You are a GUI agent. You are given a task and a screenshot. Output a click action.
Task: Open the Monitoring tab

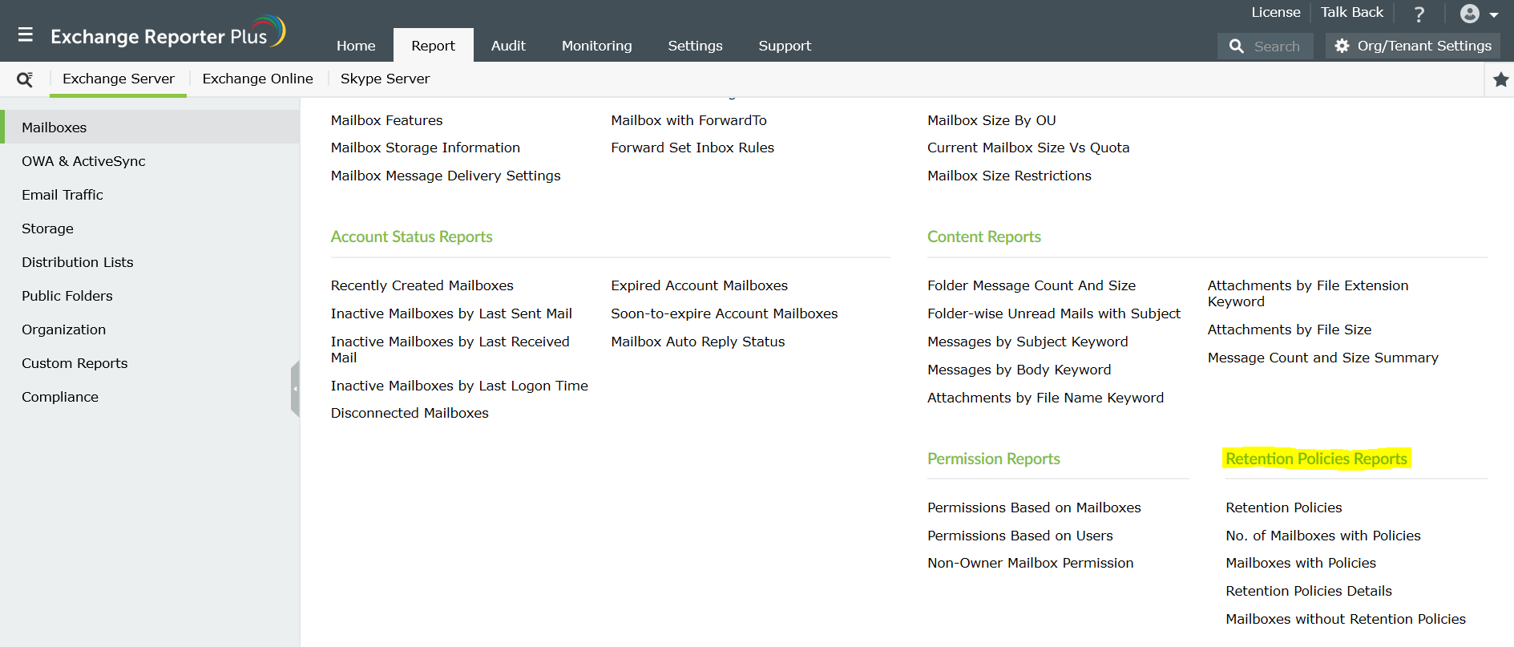pos(596,46)
